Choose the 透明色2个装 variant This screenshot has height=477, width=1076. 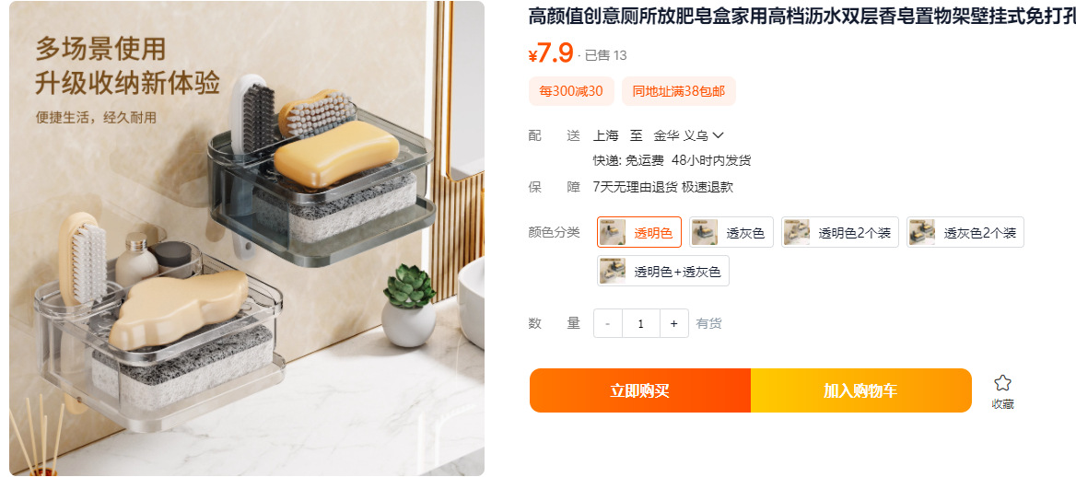tap(840, 232)
